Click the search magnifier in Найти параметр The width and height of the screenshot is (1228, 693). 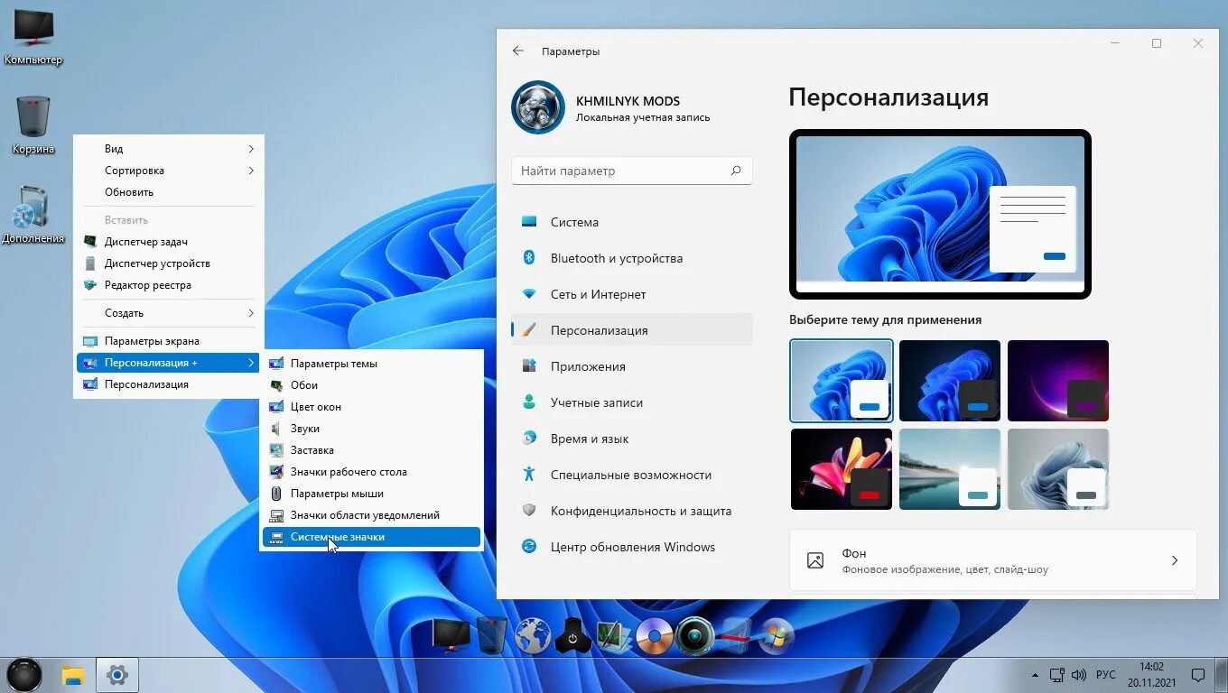(x=736, y=171)
